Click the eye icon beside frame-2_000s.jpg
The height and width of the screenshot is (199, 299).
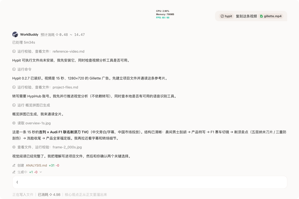pyautogui.click(x=14, y=147)
